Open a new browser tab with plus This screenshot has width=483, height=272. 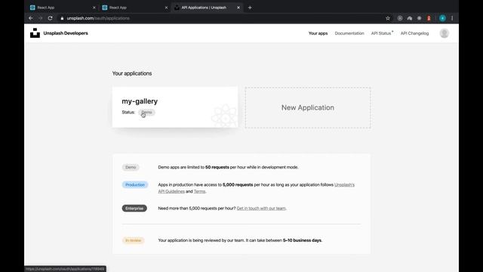(x=250, y=8)
